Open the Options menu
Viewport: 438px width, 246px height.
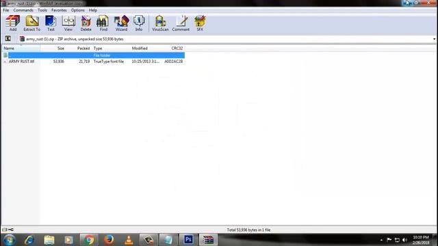[77, 10]
